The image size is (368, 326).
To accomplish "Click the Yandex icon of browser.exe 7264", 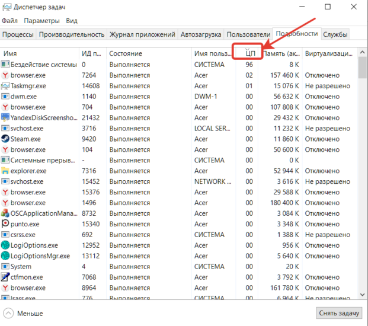I will 5,75.
